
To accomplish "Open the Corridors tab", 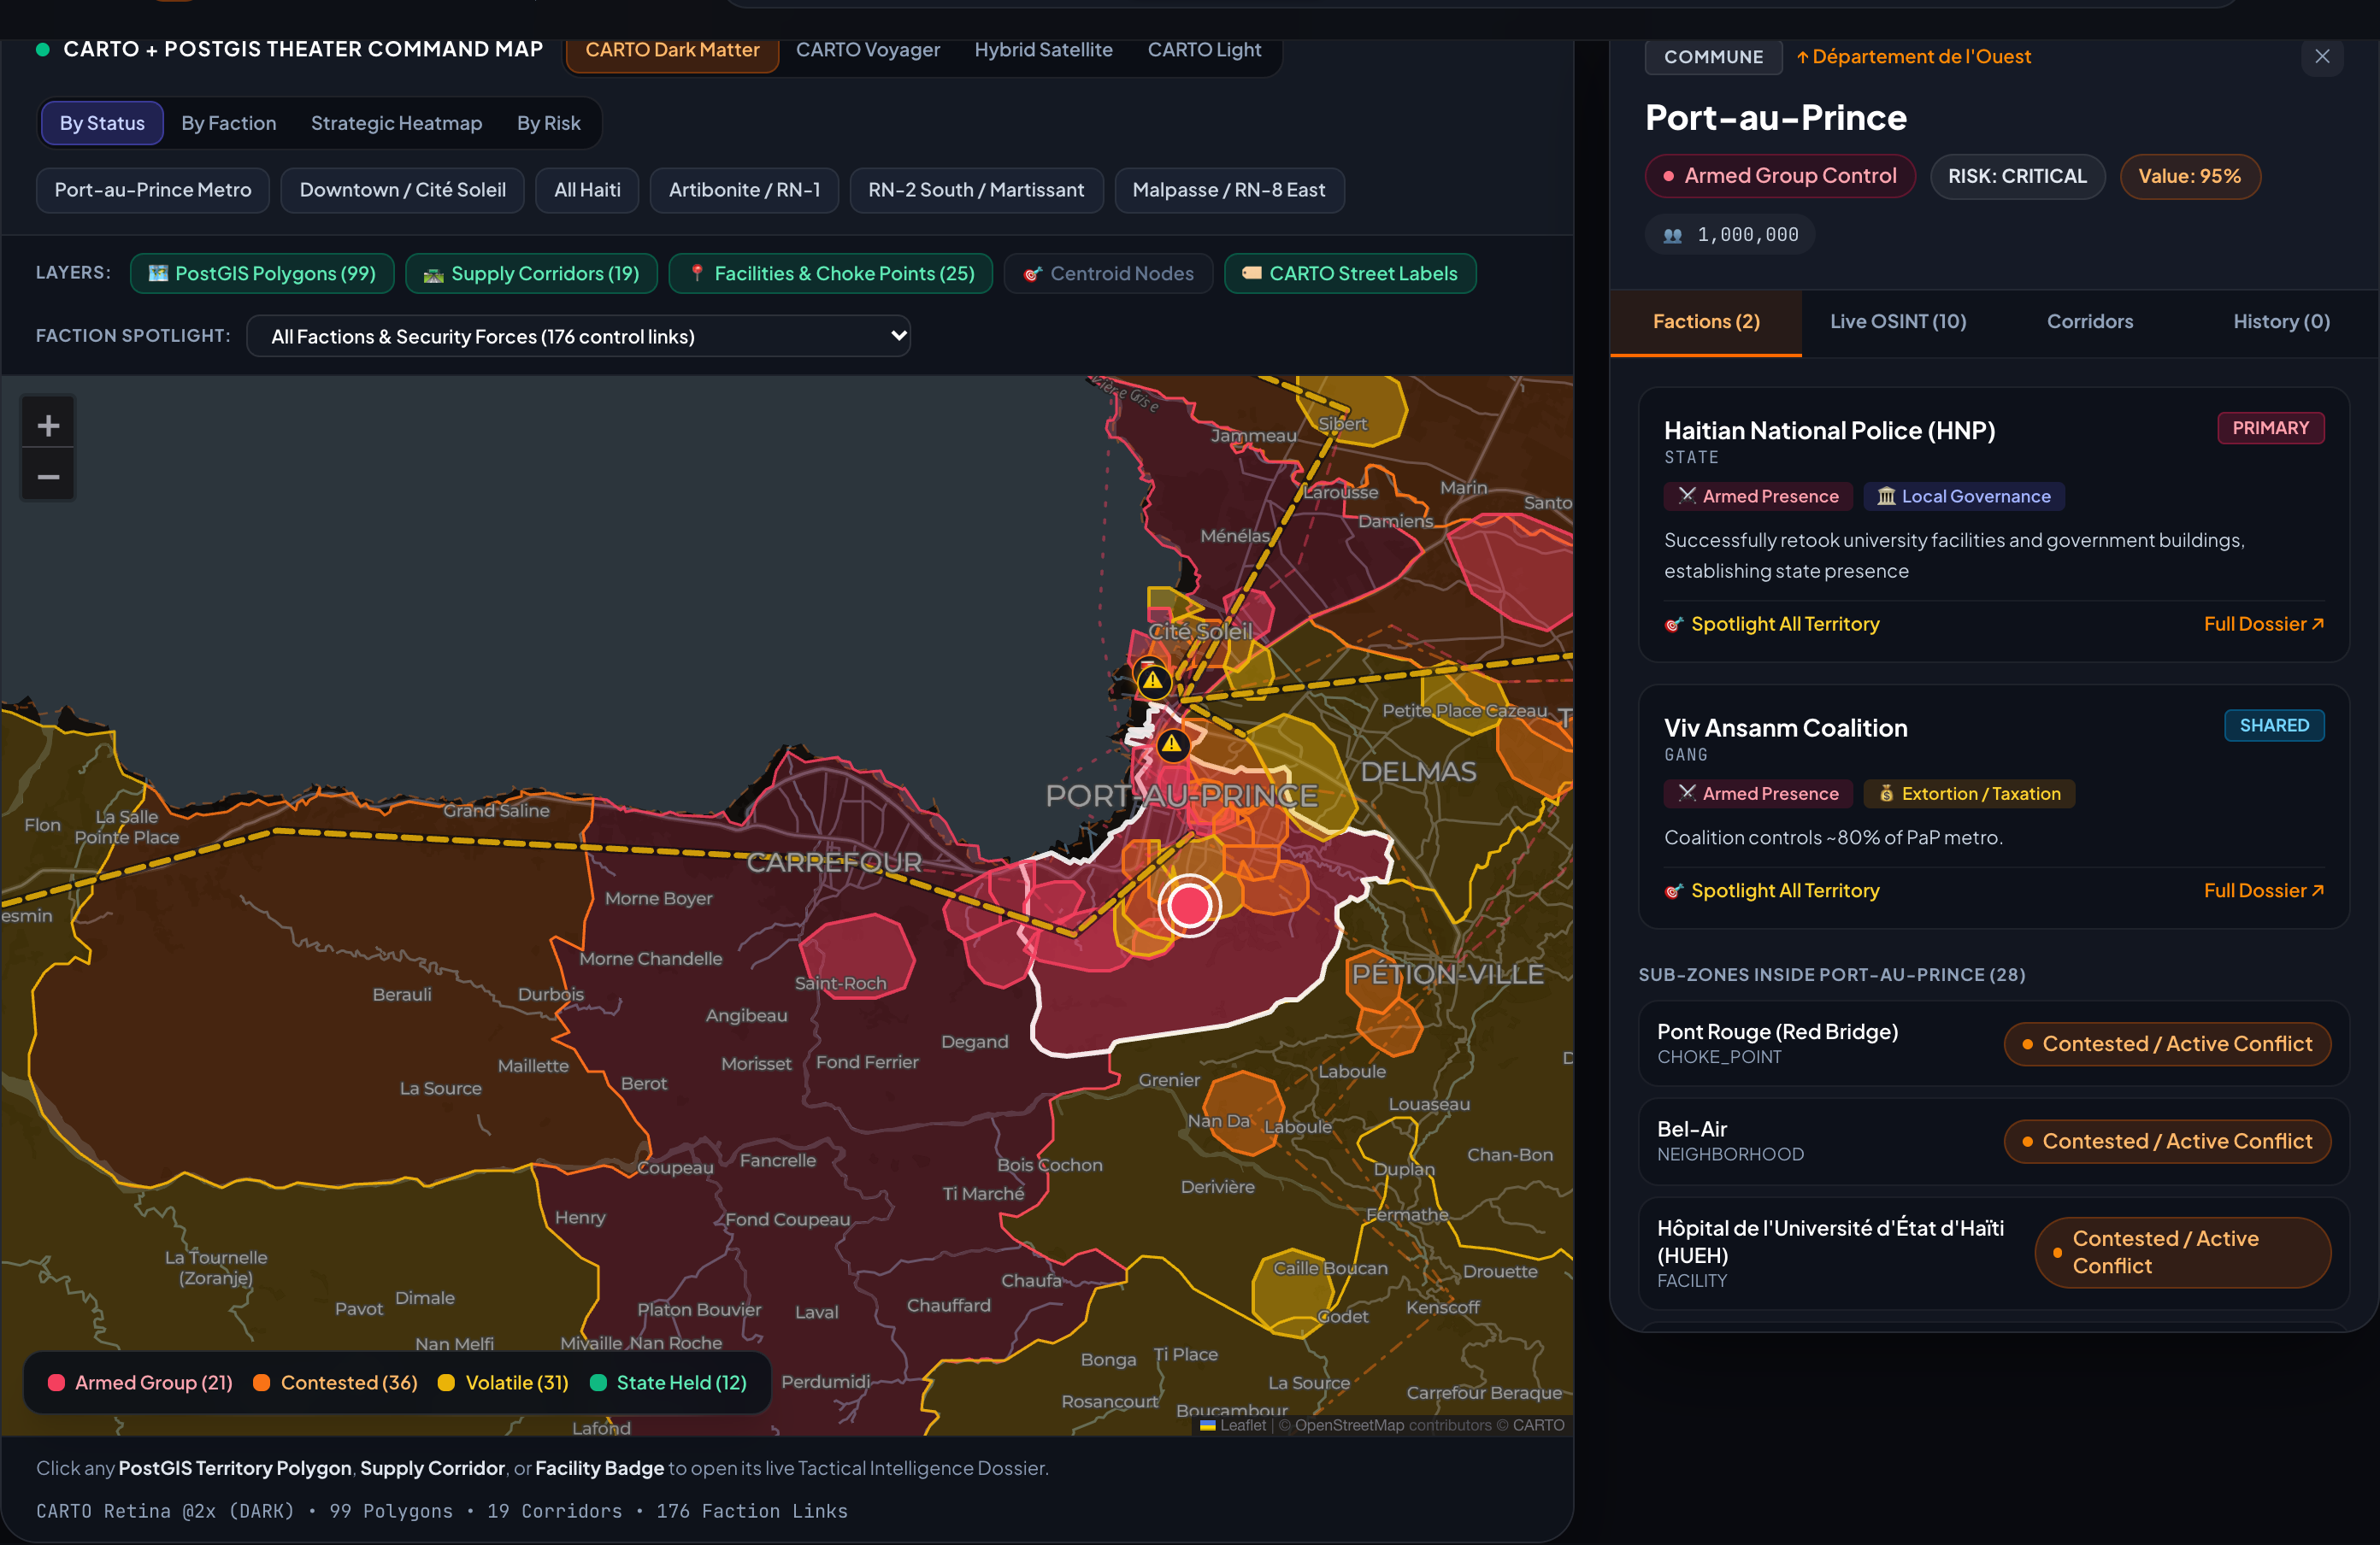I will [x=2090, y=322].
